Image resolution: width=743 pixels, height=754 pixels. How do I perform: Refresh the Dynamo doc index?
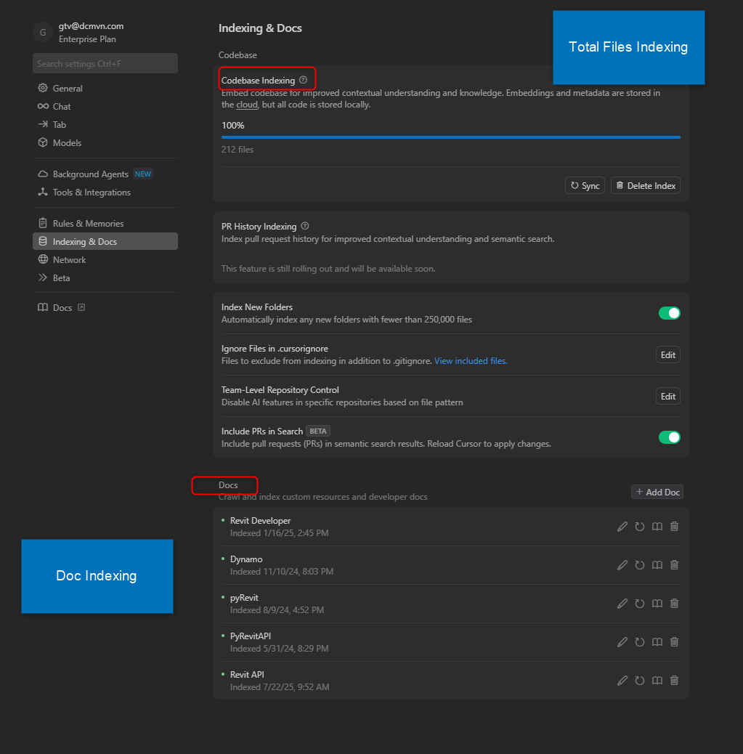point(640,565)
